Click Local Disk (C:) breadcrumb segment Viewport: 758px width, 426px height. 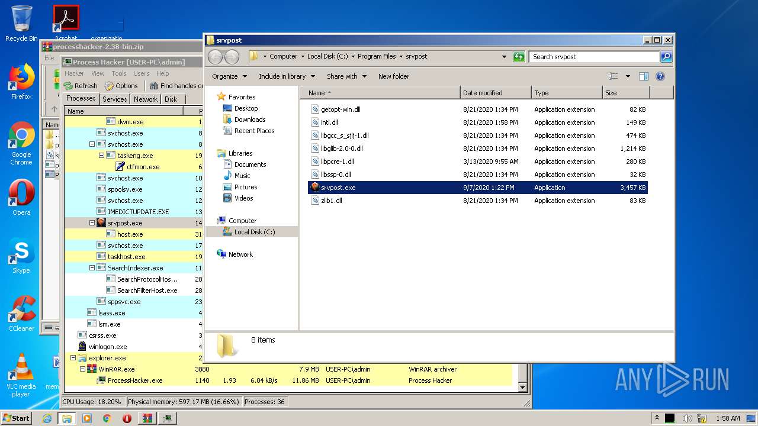coord(327,57)
